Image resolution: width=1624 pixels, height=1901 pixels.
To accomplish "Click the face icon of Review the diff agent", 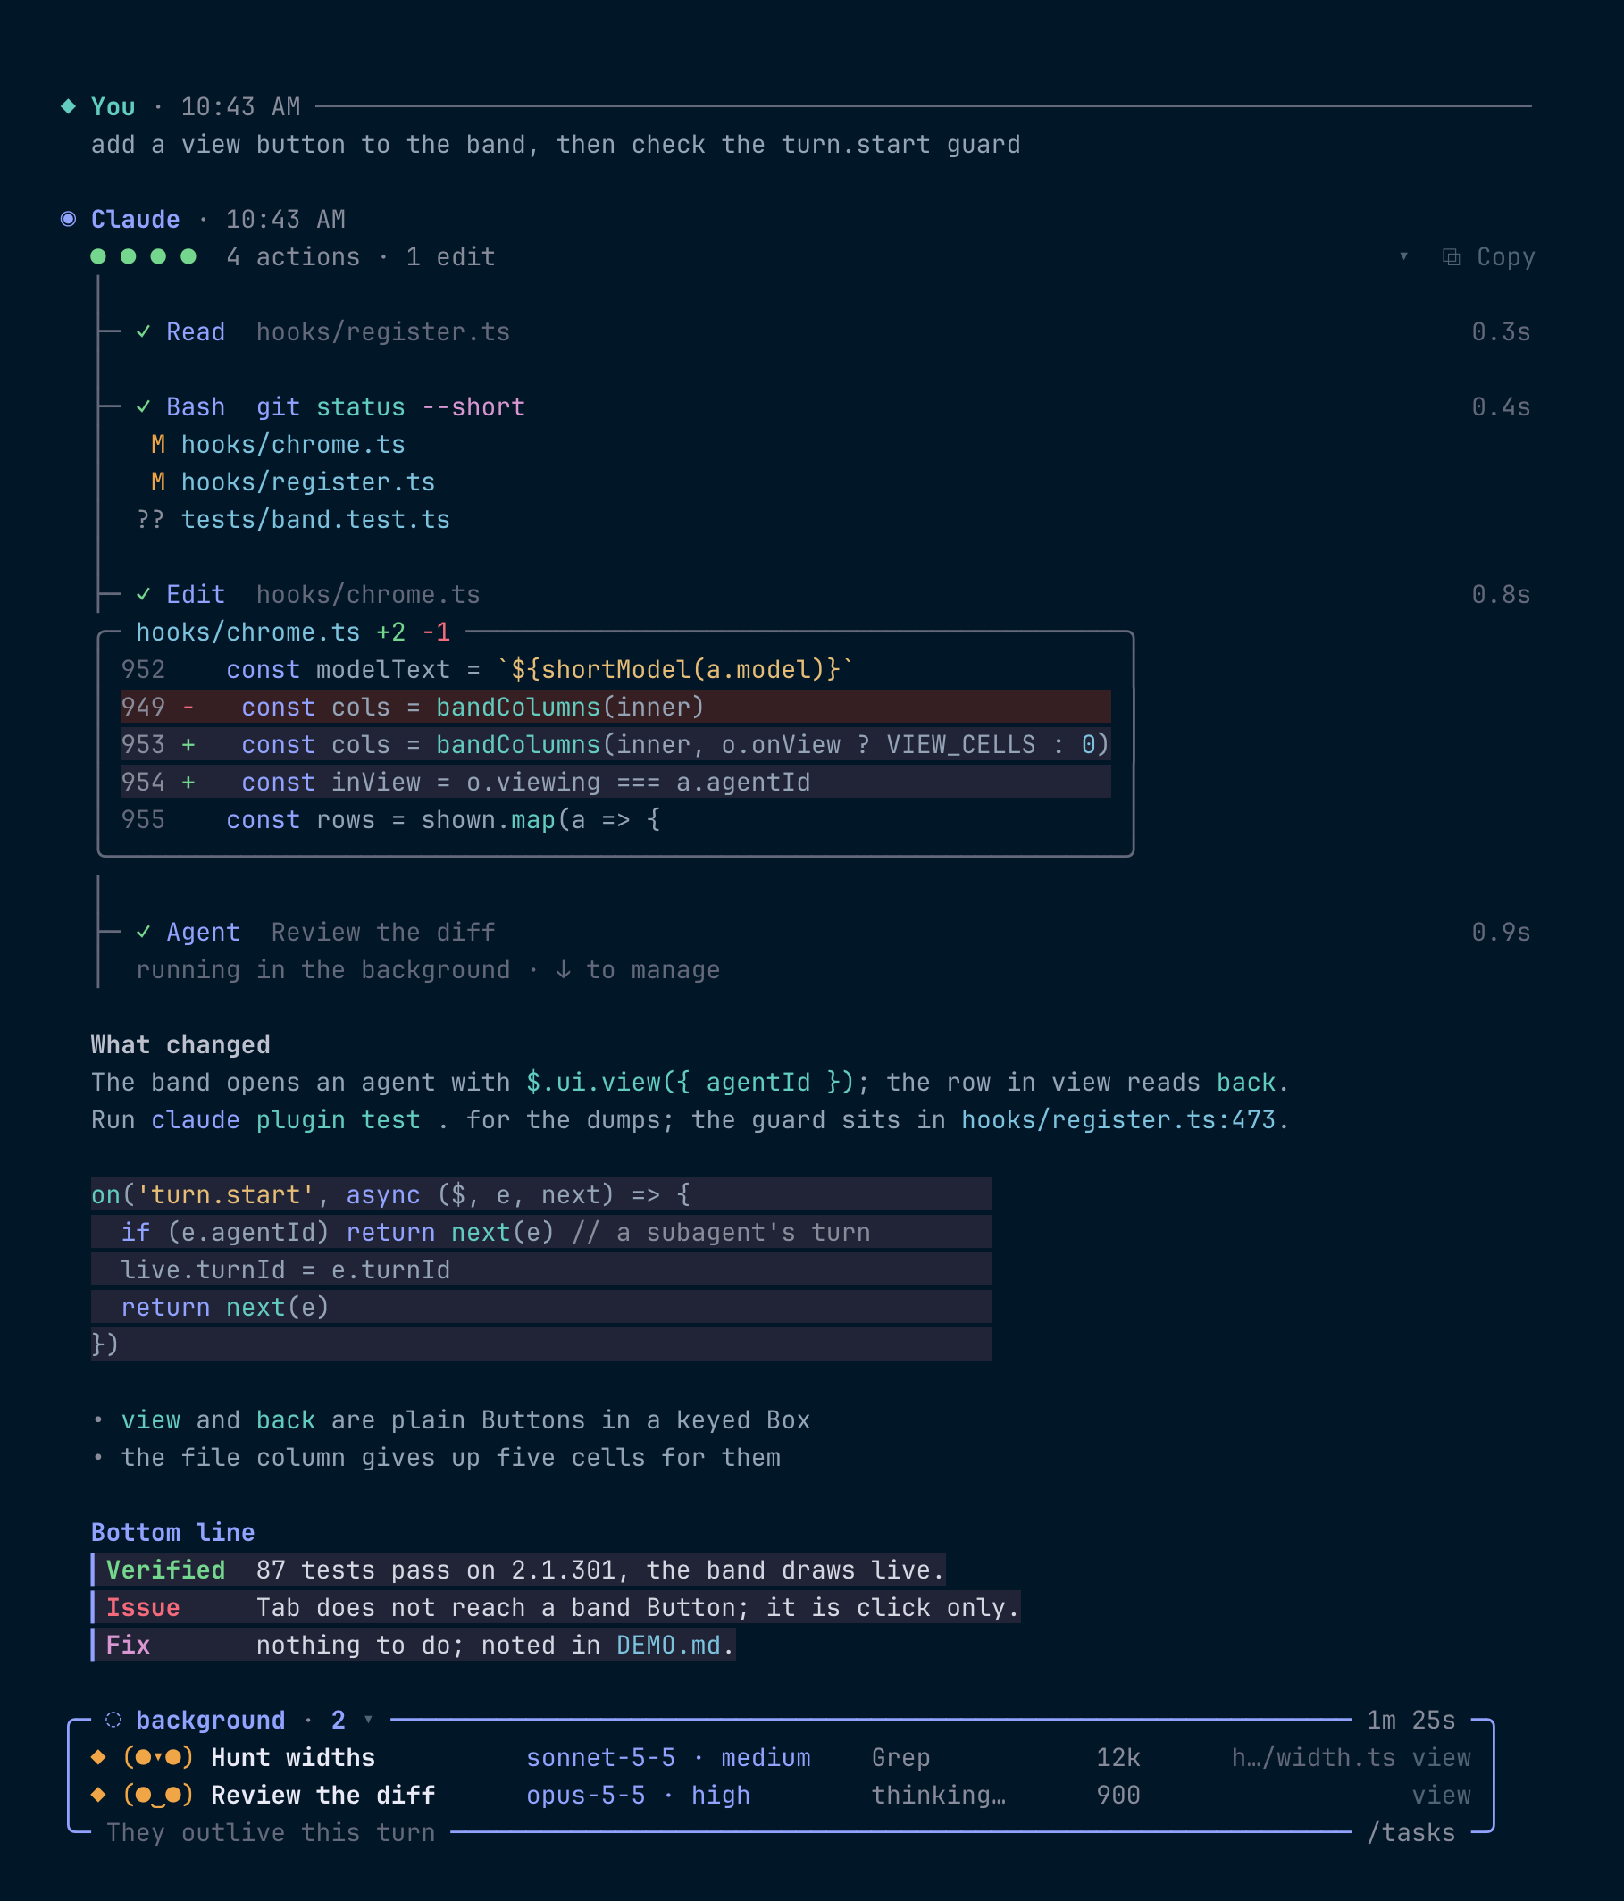I will (x=158, y=1796).
